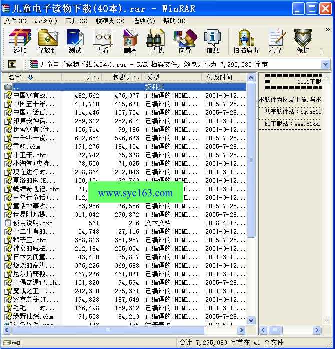Screen dimensions: 335x349
Task: Click the 查看 (View) toolbar icon
Action: pyautogui.click(x=102, y=41)
